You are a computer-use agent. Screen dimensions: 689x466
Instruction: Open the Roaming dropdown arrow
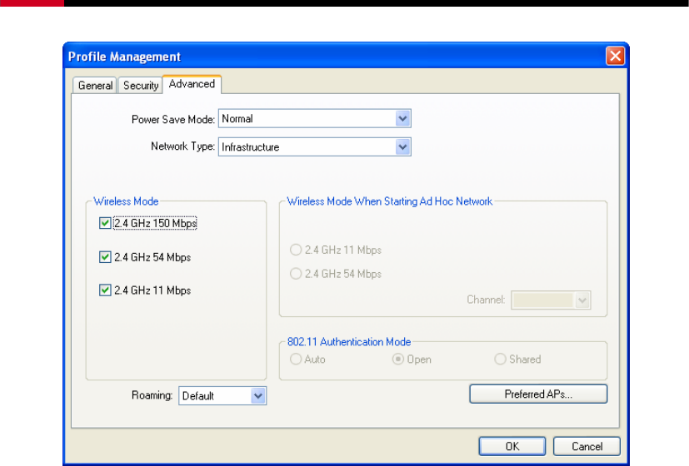258,396
